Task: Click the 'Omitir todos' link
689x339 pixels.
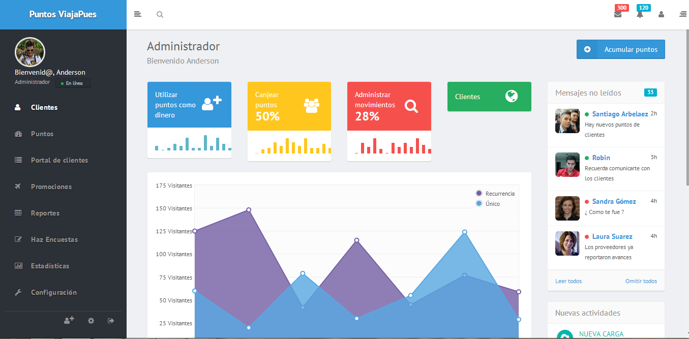Action: 641,281
